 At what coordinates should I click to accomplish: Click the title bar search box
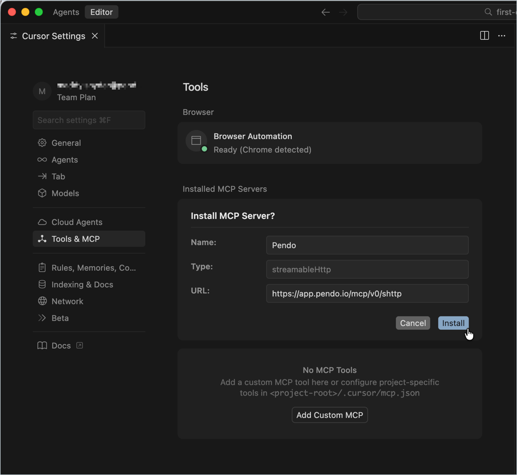pyautogui.click(x=437, y=12)
